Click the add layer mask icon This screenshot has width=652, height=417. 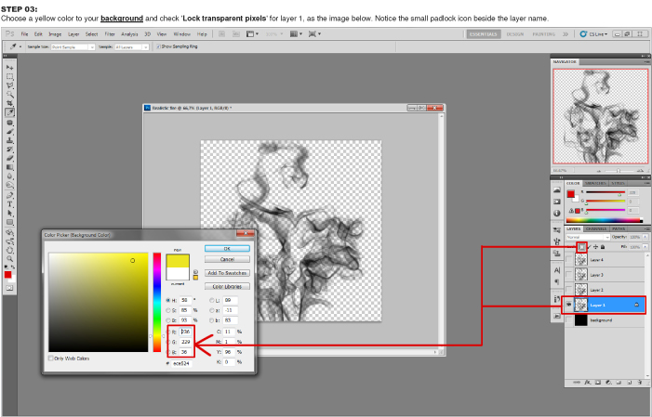pyautogui.click(x=598, y=382)
